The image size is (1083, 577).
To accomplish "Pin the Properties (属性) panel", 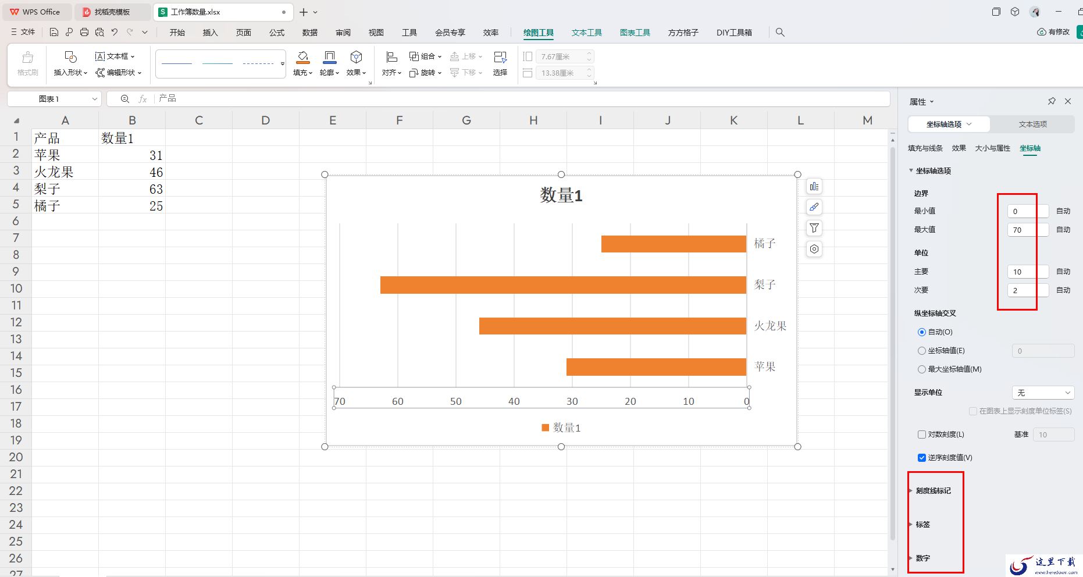I will (x=1052, y=101).
